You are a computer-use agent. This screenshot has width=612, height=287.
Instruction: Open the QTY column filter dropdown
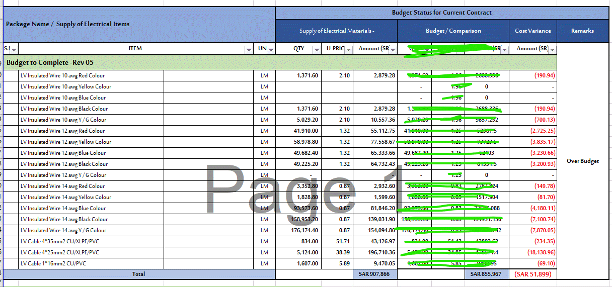pyautogui.click(x=317, y=49)
